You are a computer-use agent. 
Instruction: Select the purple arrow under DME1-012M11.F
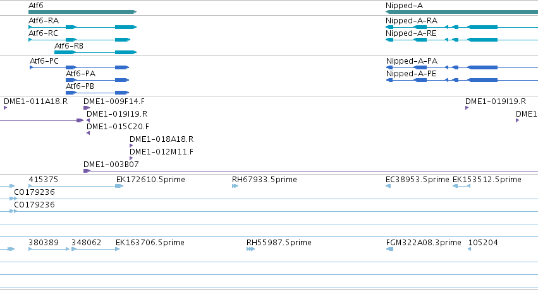coord(131,158)
